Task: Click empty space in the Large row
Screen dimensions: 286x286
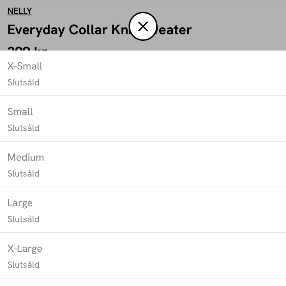Action: click(164, 210)
